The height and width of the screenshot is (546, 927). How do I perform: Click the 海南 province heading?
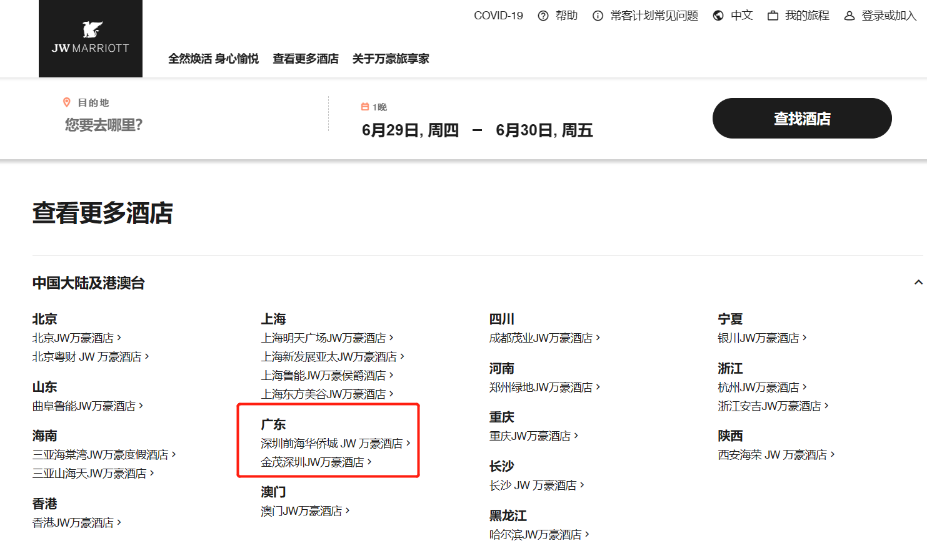click(44, 436)
